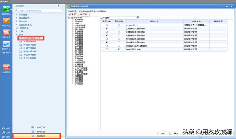Collapse the 全部子产品 tree root
The height and width of the screenshot is (139, 236).
click(x=69, y=18)
